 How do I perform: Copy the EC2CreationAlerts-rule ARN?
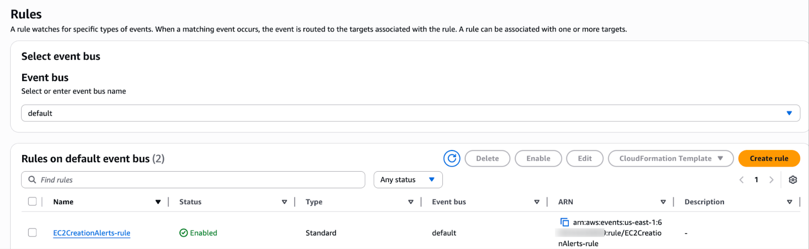565,222
